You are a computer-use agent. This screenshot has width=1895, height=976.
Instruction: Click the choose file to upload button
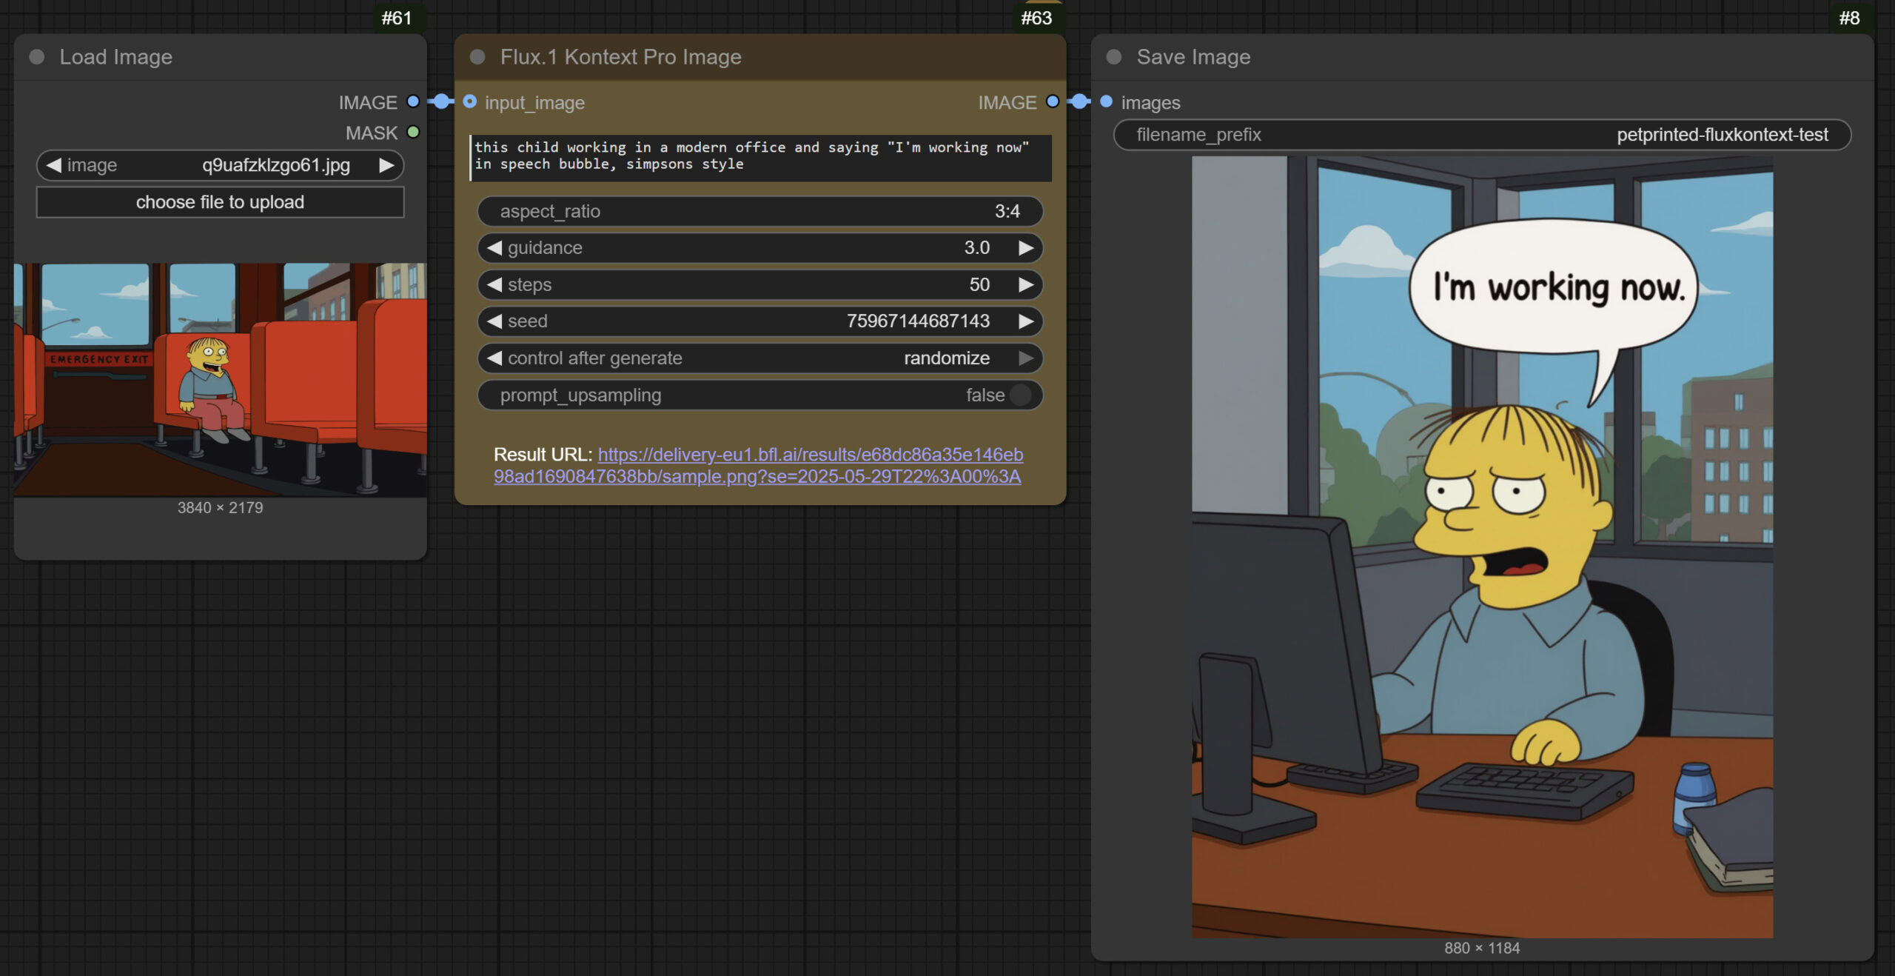[220, 202]
